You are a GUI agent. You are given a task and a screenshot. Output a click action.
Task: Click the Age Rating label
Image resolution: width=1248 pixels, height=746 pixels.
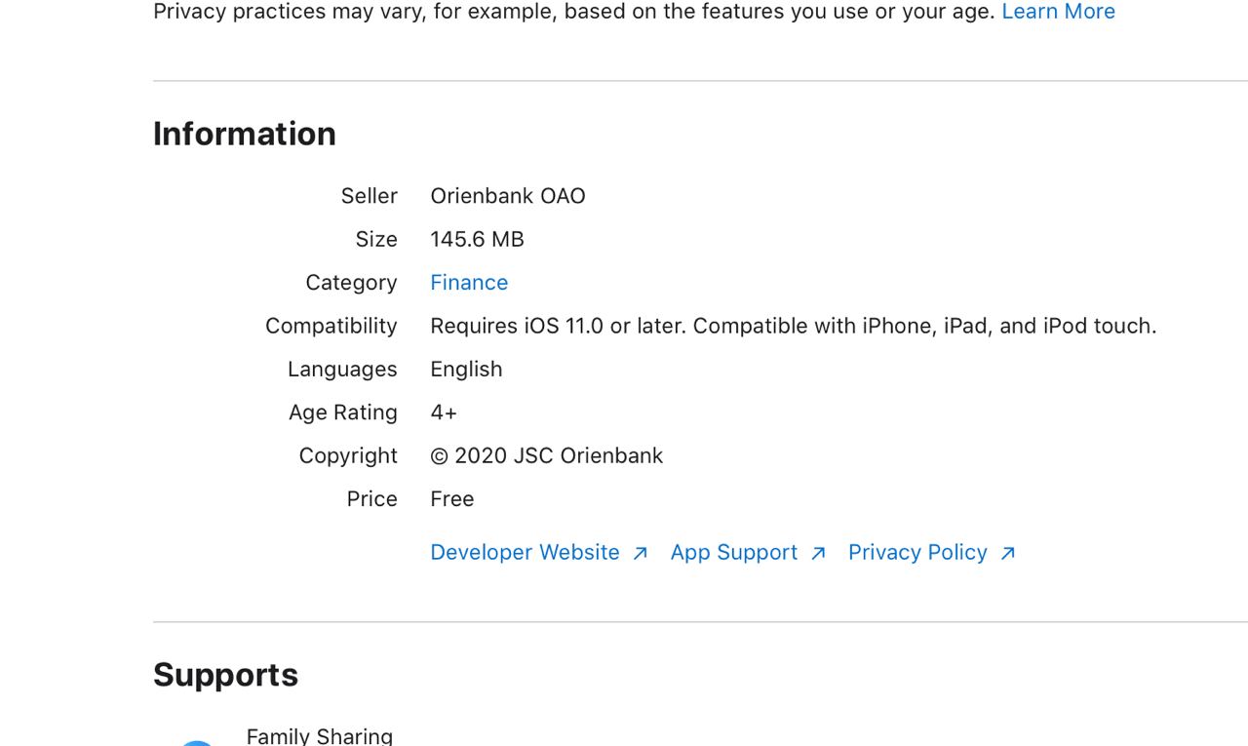click(x=343, y=412)
